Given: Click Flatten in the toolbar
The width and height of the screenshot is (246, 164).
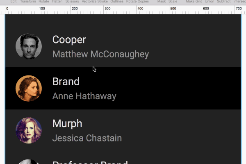Looking at the screenshot, I should tap(57, 2).
